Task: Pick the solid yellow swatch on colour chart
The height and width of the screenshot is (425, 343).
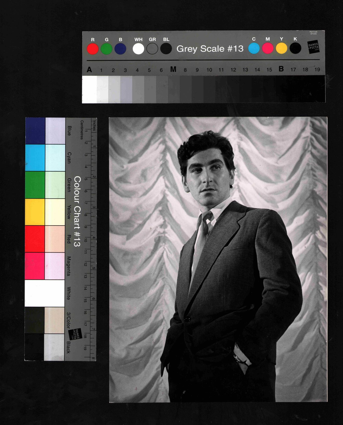Action: (x=35, y=212)
